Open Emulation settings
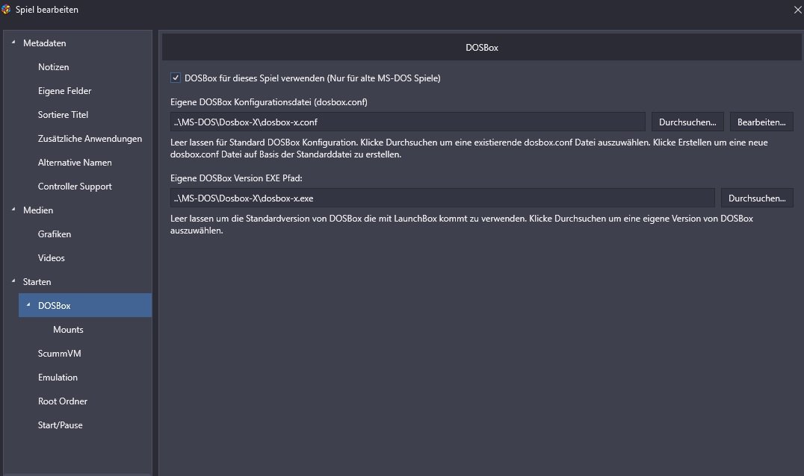The image size is (804, 476). point(58,378)
